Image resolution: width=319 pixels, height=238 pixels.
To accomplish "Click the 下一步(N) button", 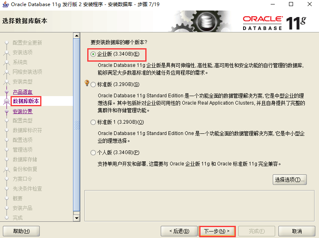I will tap(217, 231).
